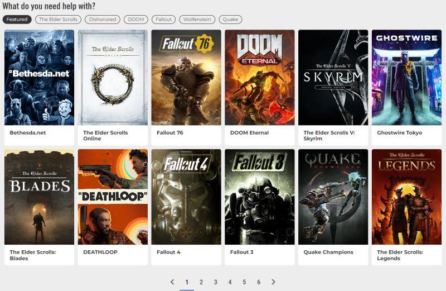
Task: Filter by Dishonored
Action: point(103,20)
